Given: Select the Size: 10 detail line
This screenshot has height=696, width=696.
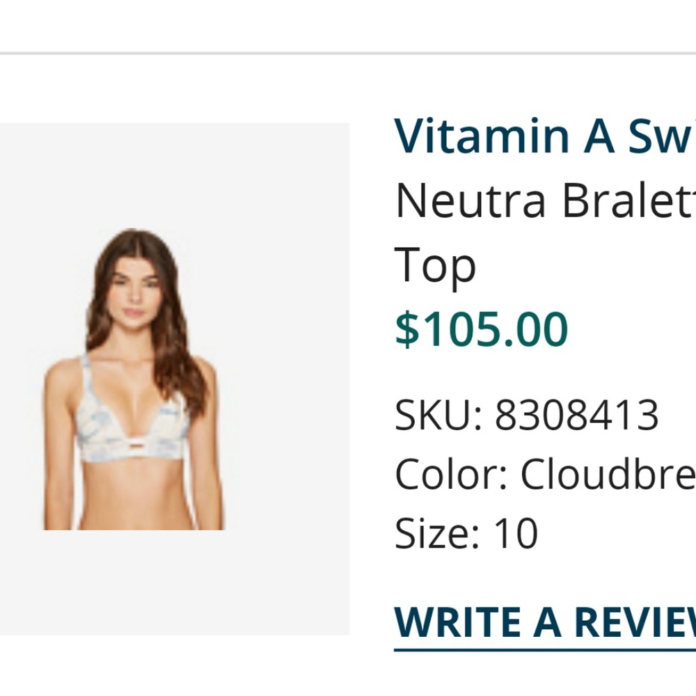Looking at the screenshot, I should pyautogui.click(x=465, y=532).
